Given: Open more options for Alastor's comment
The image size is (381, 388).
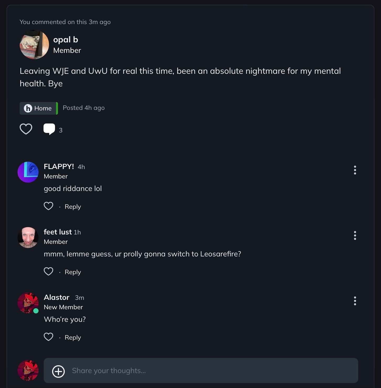Looking at the screenshot, I should pyautogui.click(x=355, y=301).
